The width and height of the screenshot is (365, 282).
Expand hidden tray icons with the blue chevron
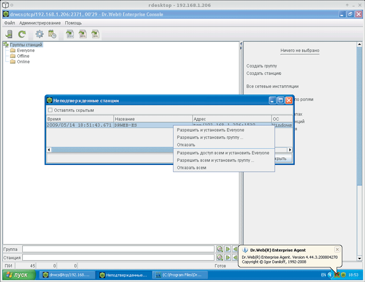[330, 275]
